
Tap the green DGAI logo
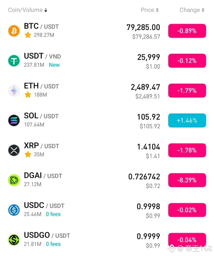[14, 180]
